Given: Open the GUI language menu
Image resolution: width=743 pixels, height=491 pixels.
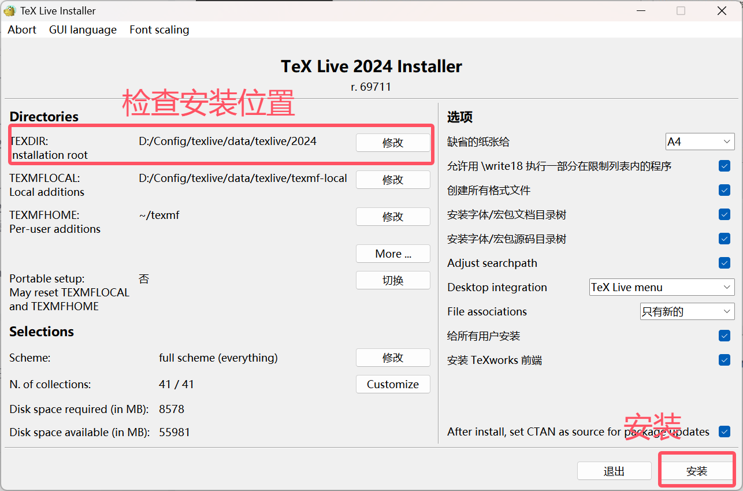Looking at the screenshot, I should [83, 29].
